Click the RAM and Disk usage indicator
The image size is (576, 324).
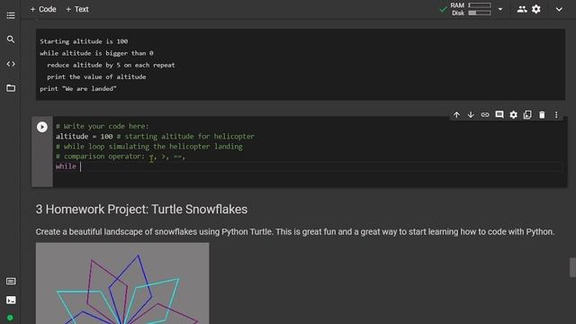click(x=471, y=9)
